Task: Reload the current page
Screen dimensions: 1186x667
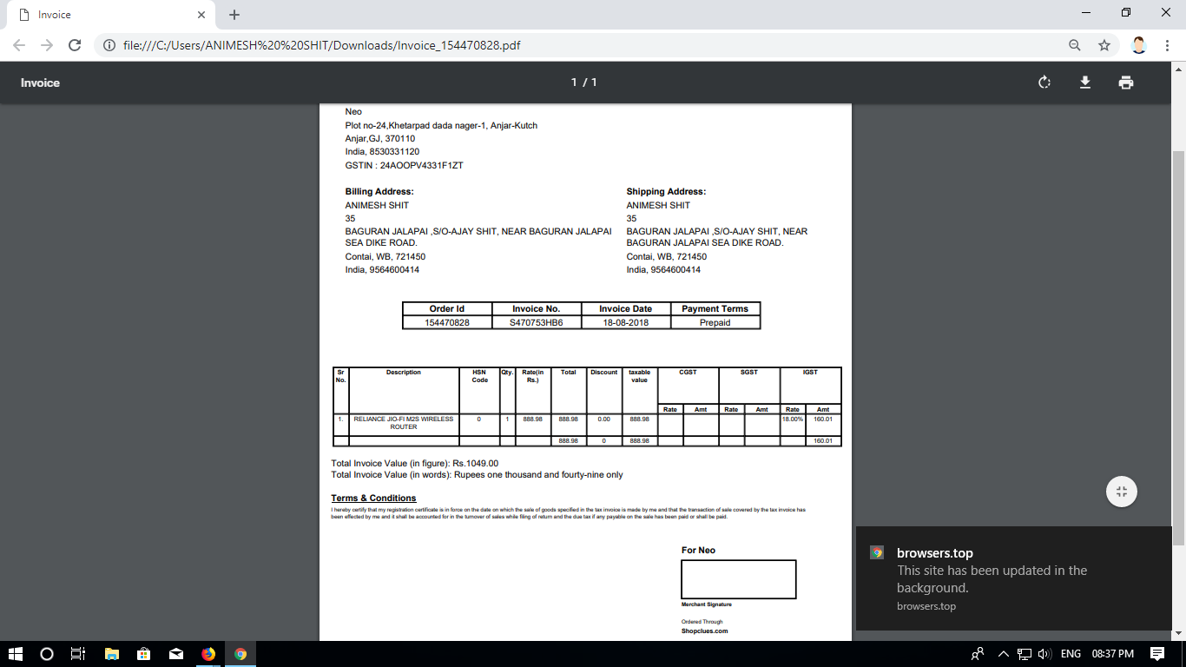Action: [x=75, y=45]
